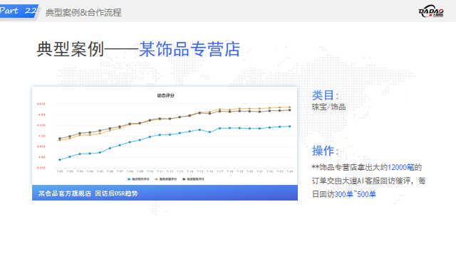Click the chart title 动态评分
Screen dimensions: 456x256
click(165, 95)
